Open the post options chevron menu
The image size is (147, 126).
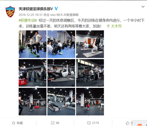(x=143, y=7)
